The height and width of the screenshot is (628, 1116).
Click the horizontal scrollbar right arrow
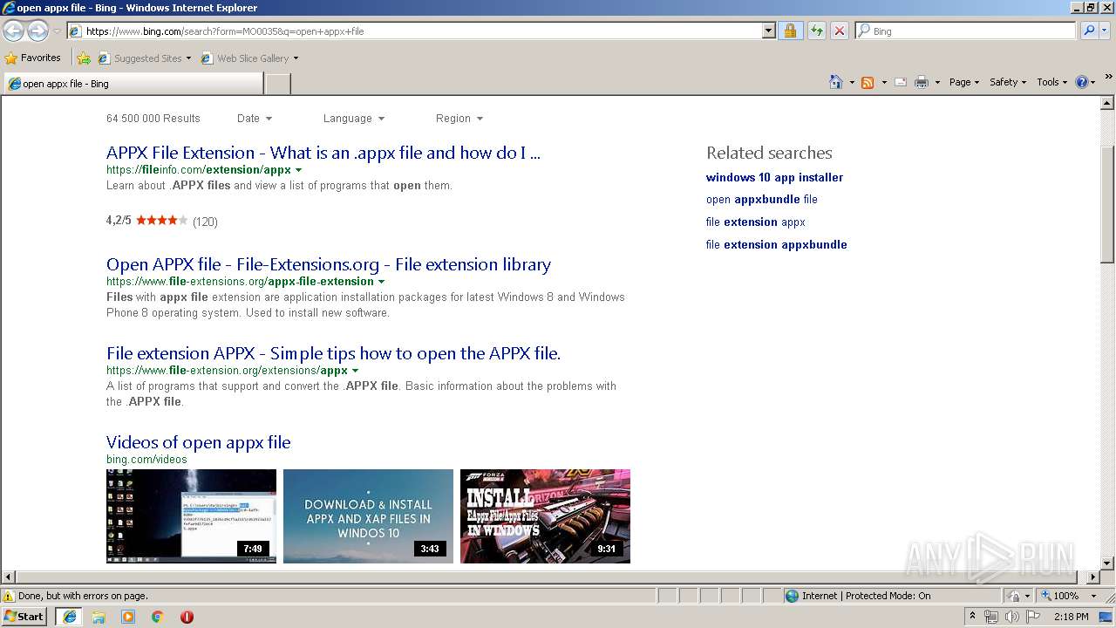1093,577
